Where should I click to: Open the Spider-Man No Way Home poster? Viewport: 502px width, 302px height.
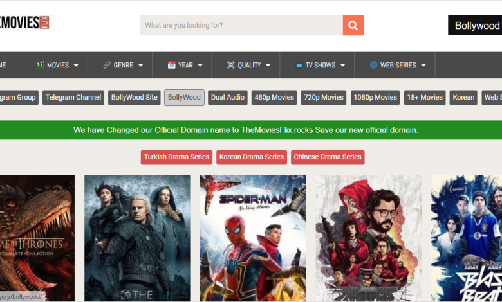point(253,238)
